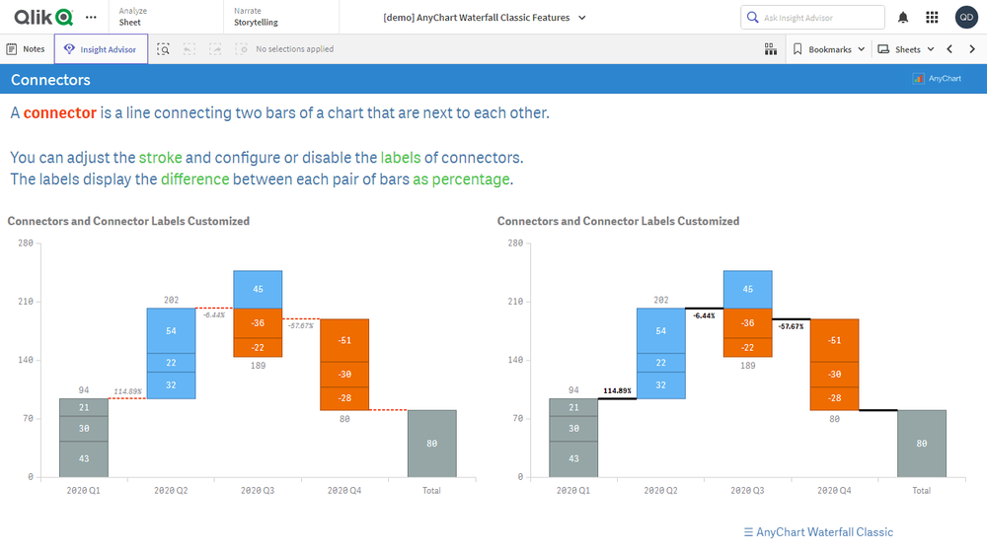Expand the Sheets dropdown
987x554 pixels.
click(x=906, y=49)
